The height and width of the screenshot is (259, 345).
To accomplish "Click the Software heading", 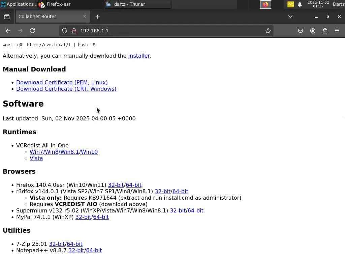I will tap(23, 104).
